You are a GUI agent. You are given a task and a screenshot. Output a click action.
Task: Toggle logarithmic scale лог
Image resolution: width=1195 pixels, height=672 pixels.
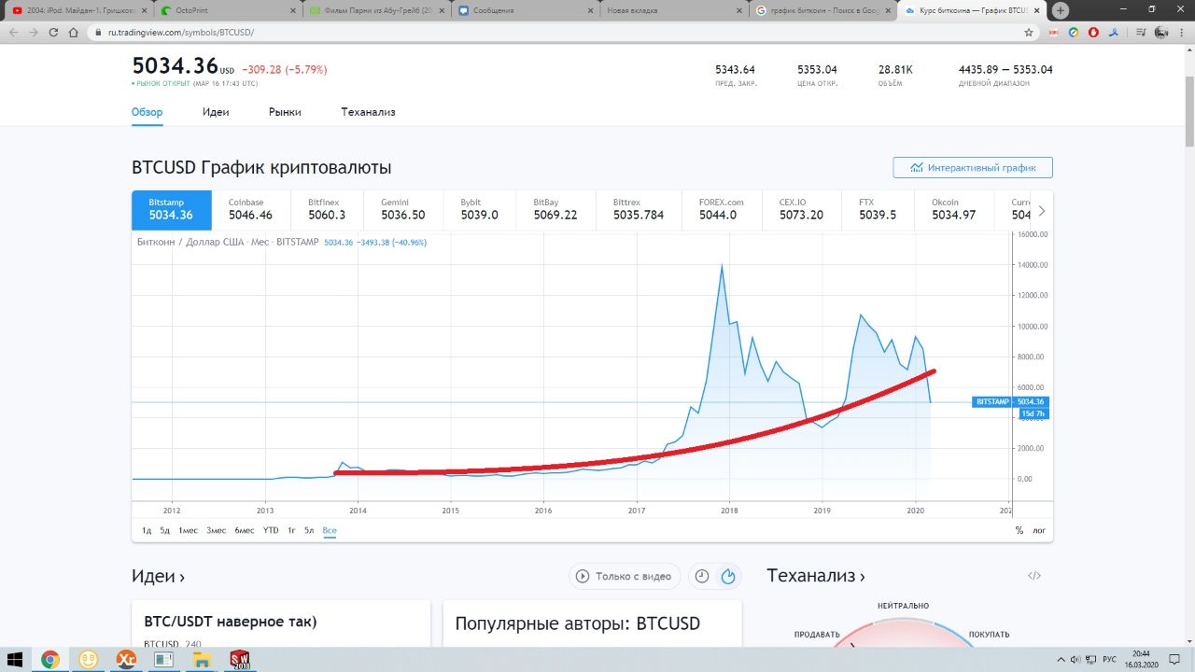[x=1039, y=530]
